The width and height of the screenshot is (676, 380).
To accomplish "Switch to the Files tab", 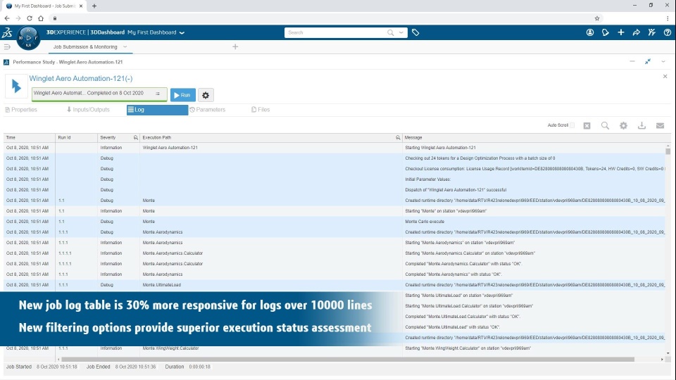I will (261, 110).
